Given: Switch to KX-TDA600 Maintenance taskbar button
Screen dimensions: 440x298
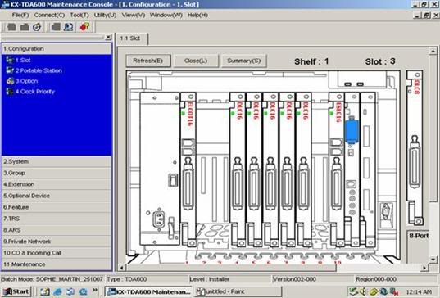Looking at the screenshot, I should tap(148, 291).
